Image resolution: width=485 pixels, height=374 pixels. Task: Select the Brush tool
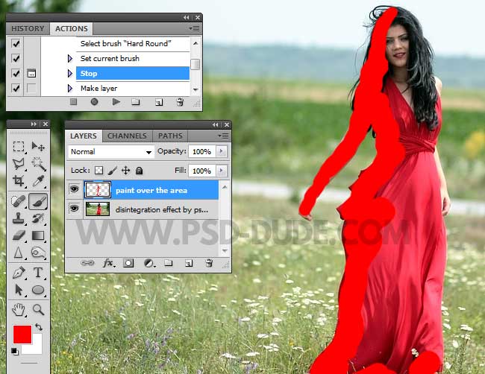(x=38, y=201)
